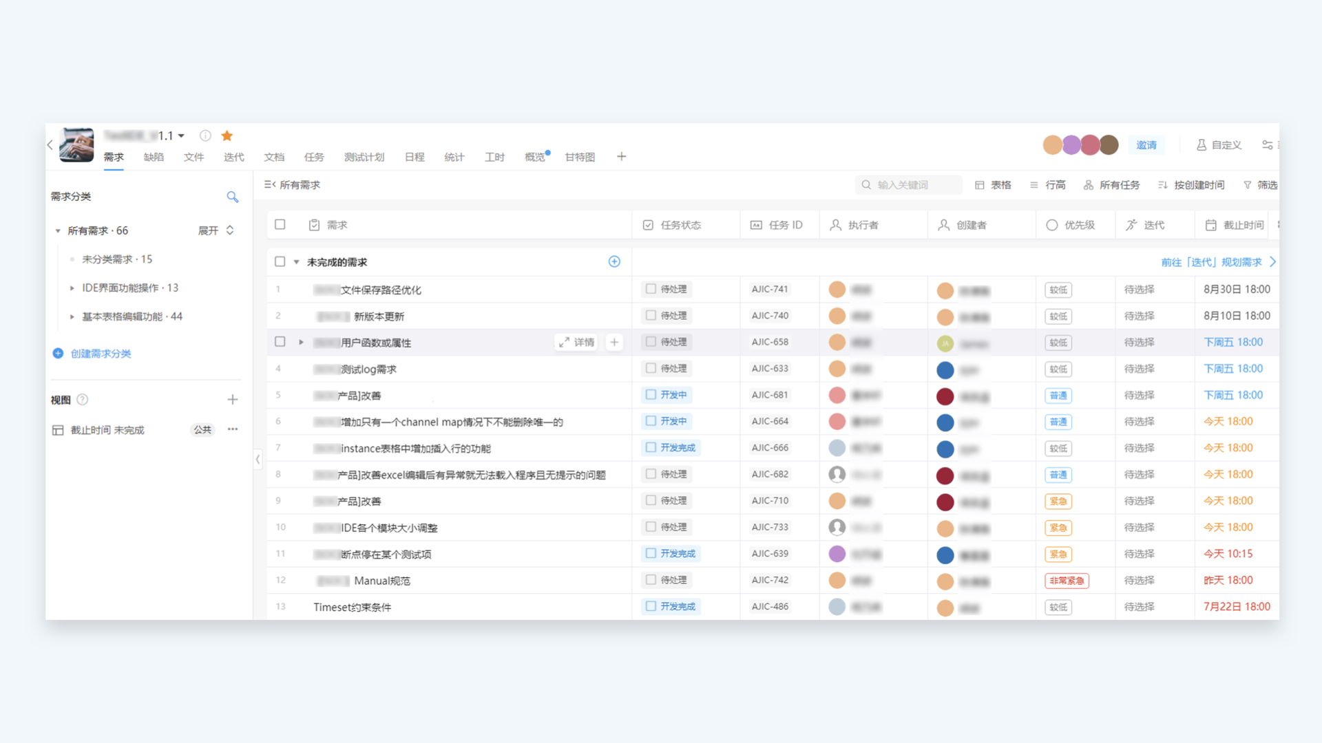Toggle 开发中 status checkbox for AJIC-681
This screenshot has height=743, width=1322.
[651, 395]
